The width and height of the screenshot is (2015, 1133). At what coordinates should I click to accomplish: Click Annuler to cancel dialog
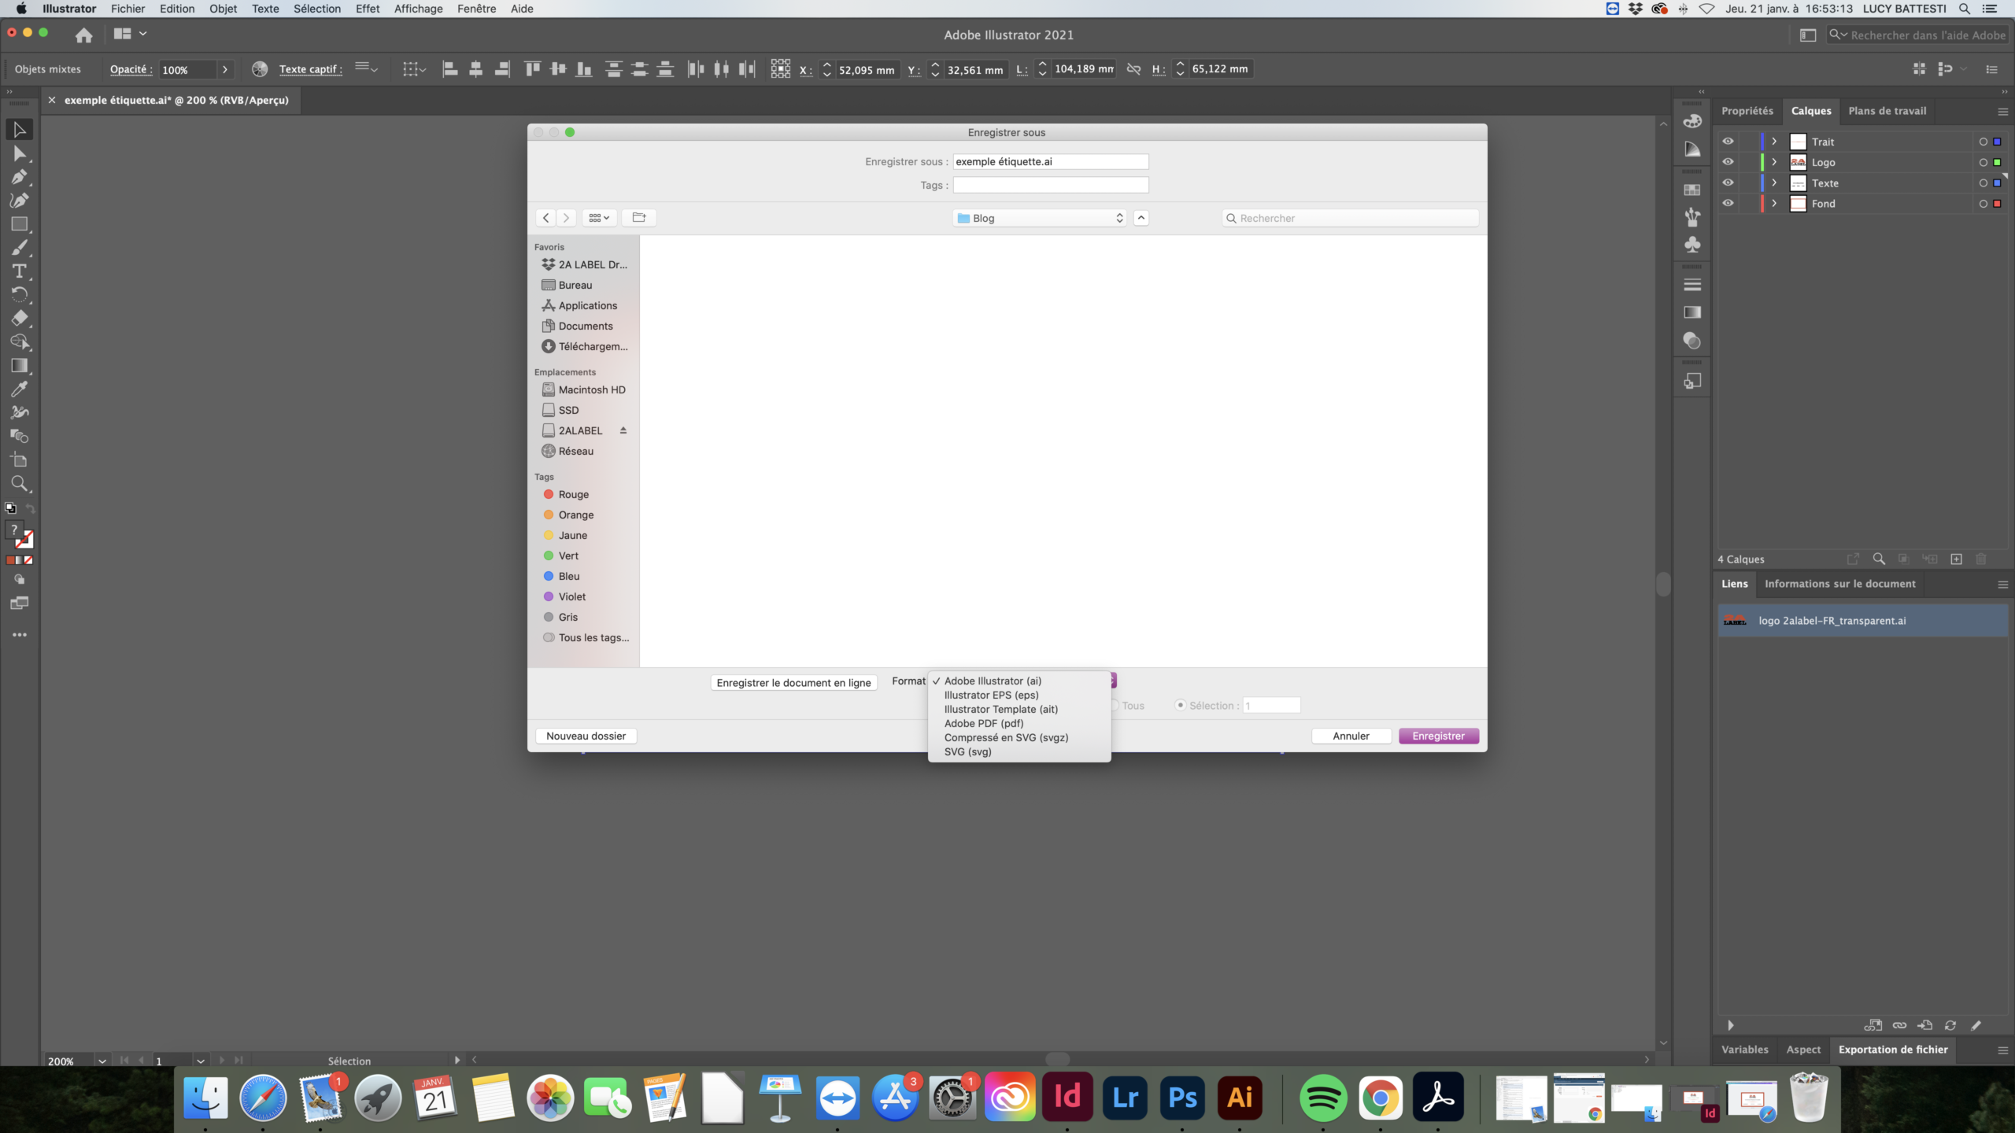point(1349,735)
